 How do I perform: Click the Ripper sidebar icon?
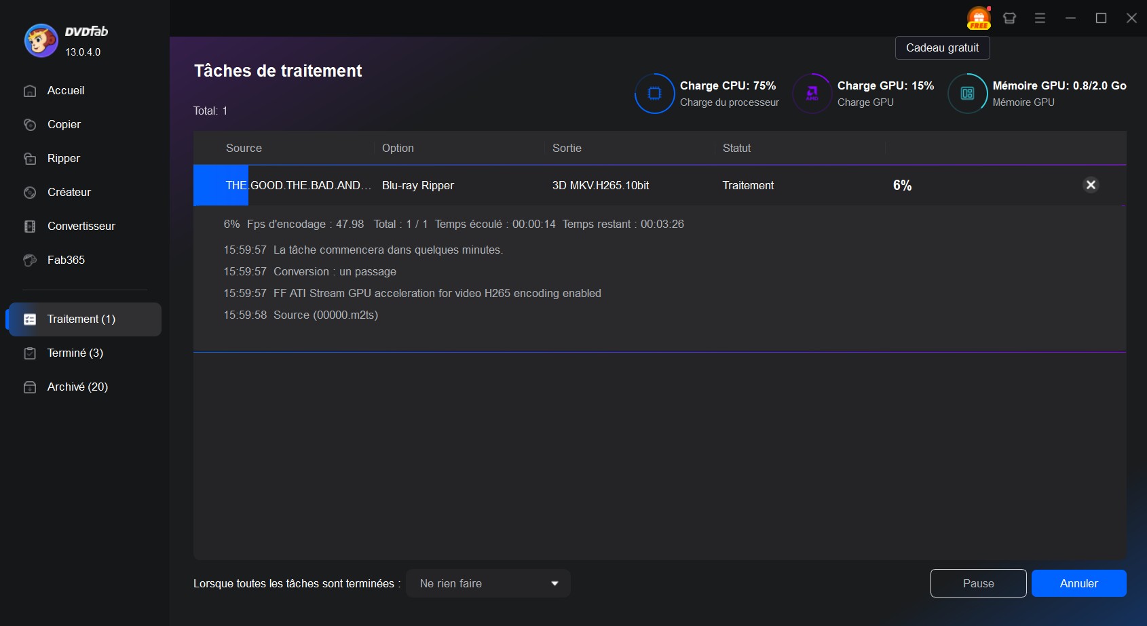(x=30, y=159)
